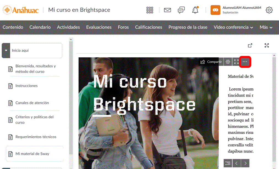
Task: Open the admin tools gear icon
Action: 269,10
